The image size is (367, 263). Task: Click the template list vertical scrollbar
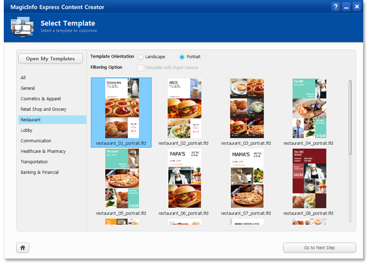click(x=350, y=117)
